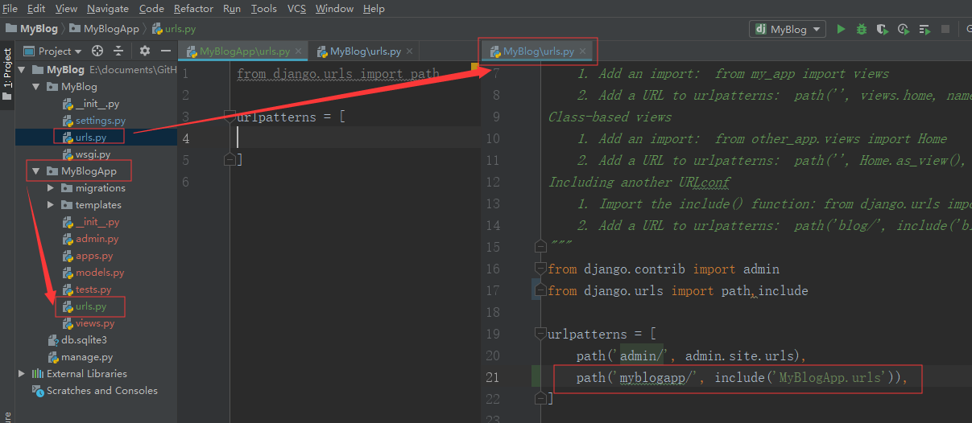Open the VCS menu
Screen dimensions: 972x423
pos(296,9)
